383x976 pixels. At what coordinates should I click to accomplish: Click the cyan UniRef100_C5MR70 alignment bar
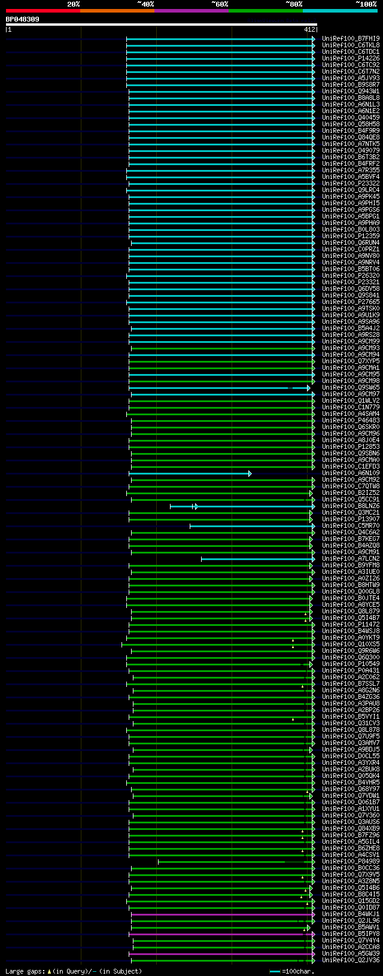pos(252,526)
